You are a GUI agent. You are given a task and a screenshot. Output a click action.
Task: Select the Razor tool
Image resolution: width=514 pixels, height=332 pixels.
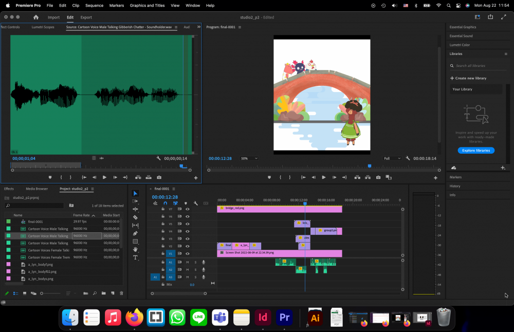tap(135, 217)
